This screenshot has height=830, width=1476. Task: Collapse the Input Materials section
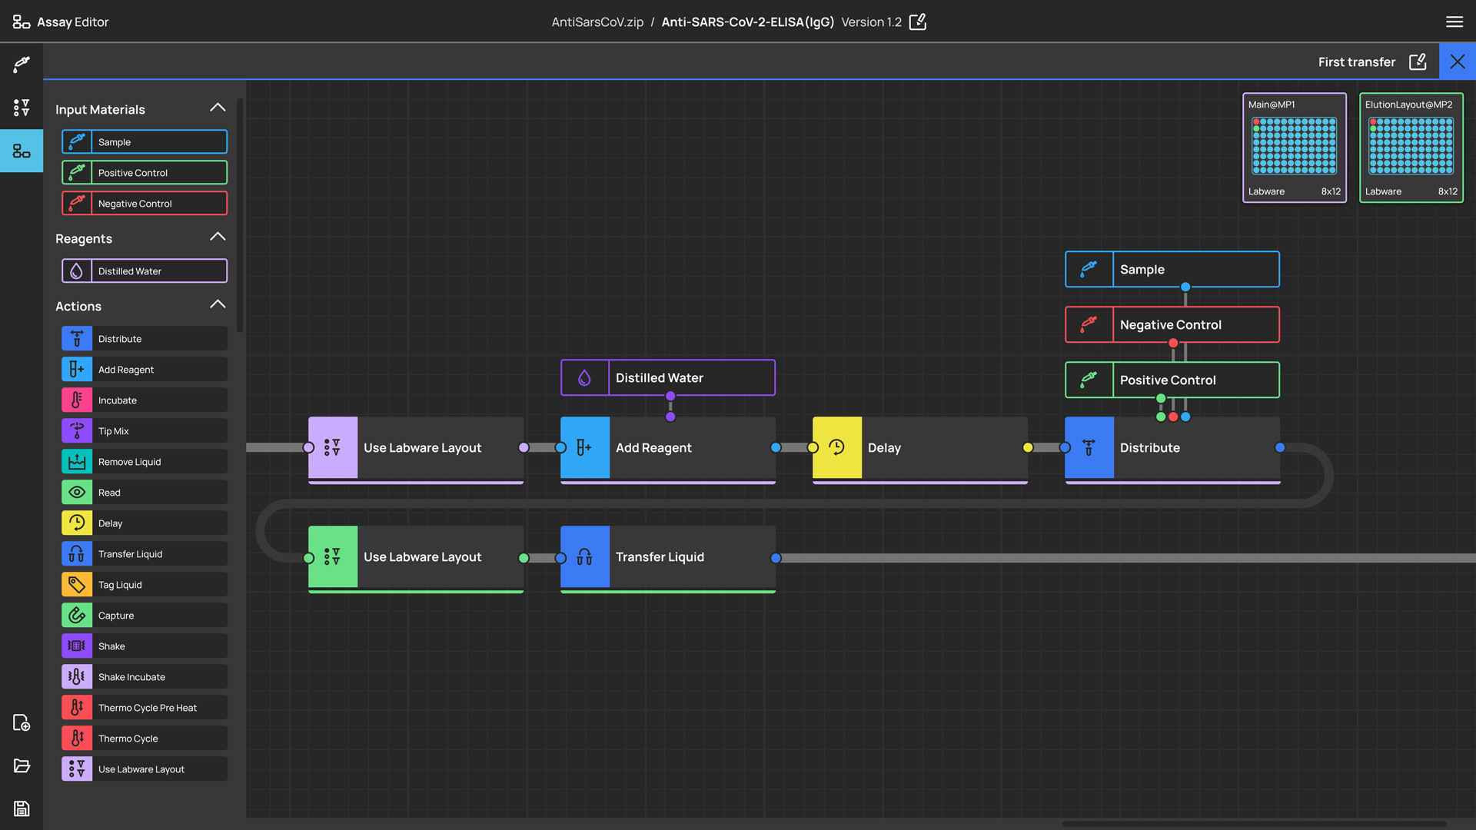[x=218, y=108]
